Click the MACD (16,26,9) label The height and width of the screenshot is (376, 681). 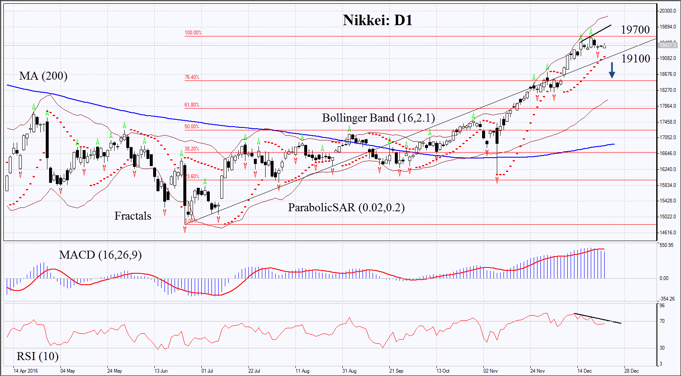[x=100, y=255]
